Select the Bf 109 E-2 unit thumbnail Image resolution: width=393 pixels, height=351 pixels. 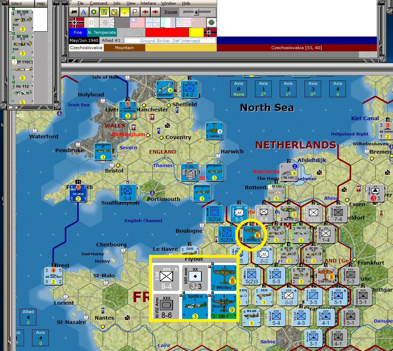[22, 46]
